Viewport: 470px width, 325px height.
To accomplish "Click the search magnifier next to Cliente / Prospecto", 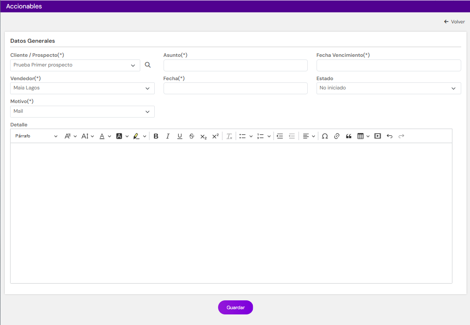I will pyautogui.click(x=148, y=65).
